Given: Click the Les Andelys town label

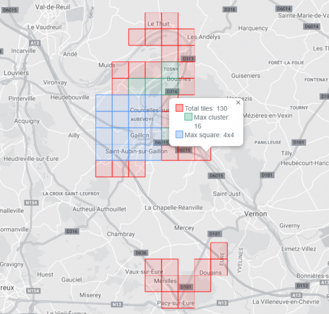Looking at the screenshot, I should click(x=204, y=37).
